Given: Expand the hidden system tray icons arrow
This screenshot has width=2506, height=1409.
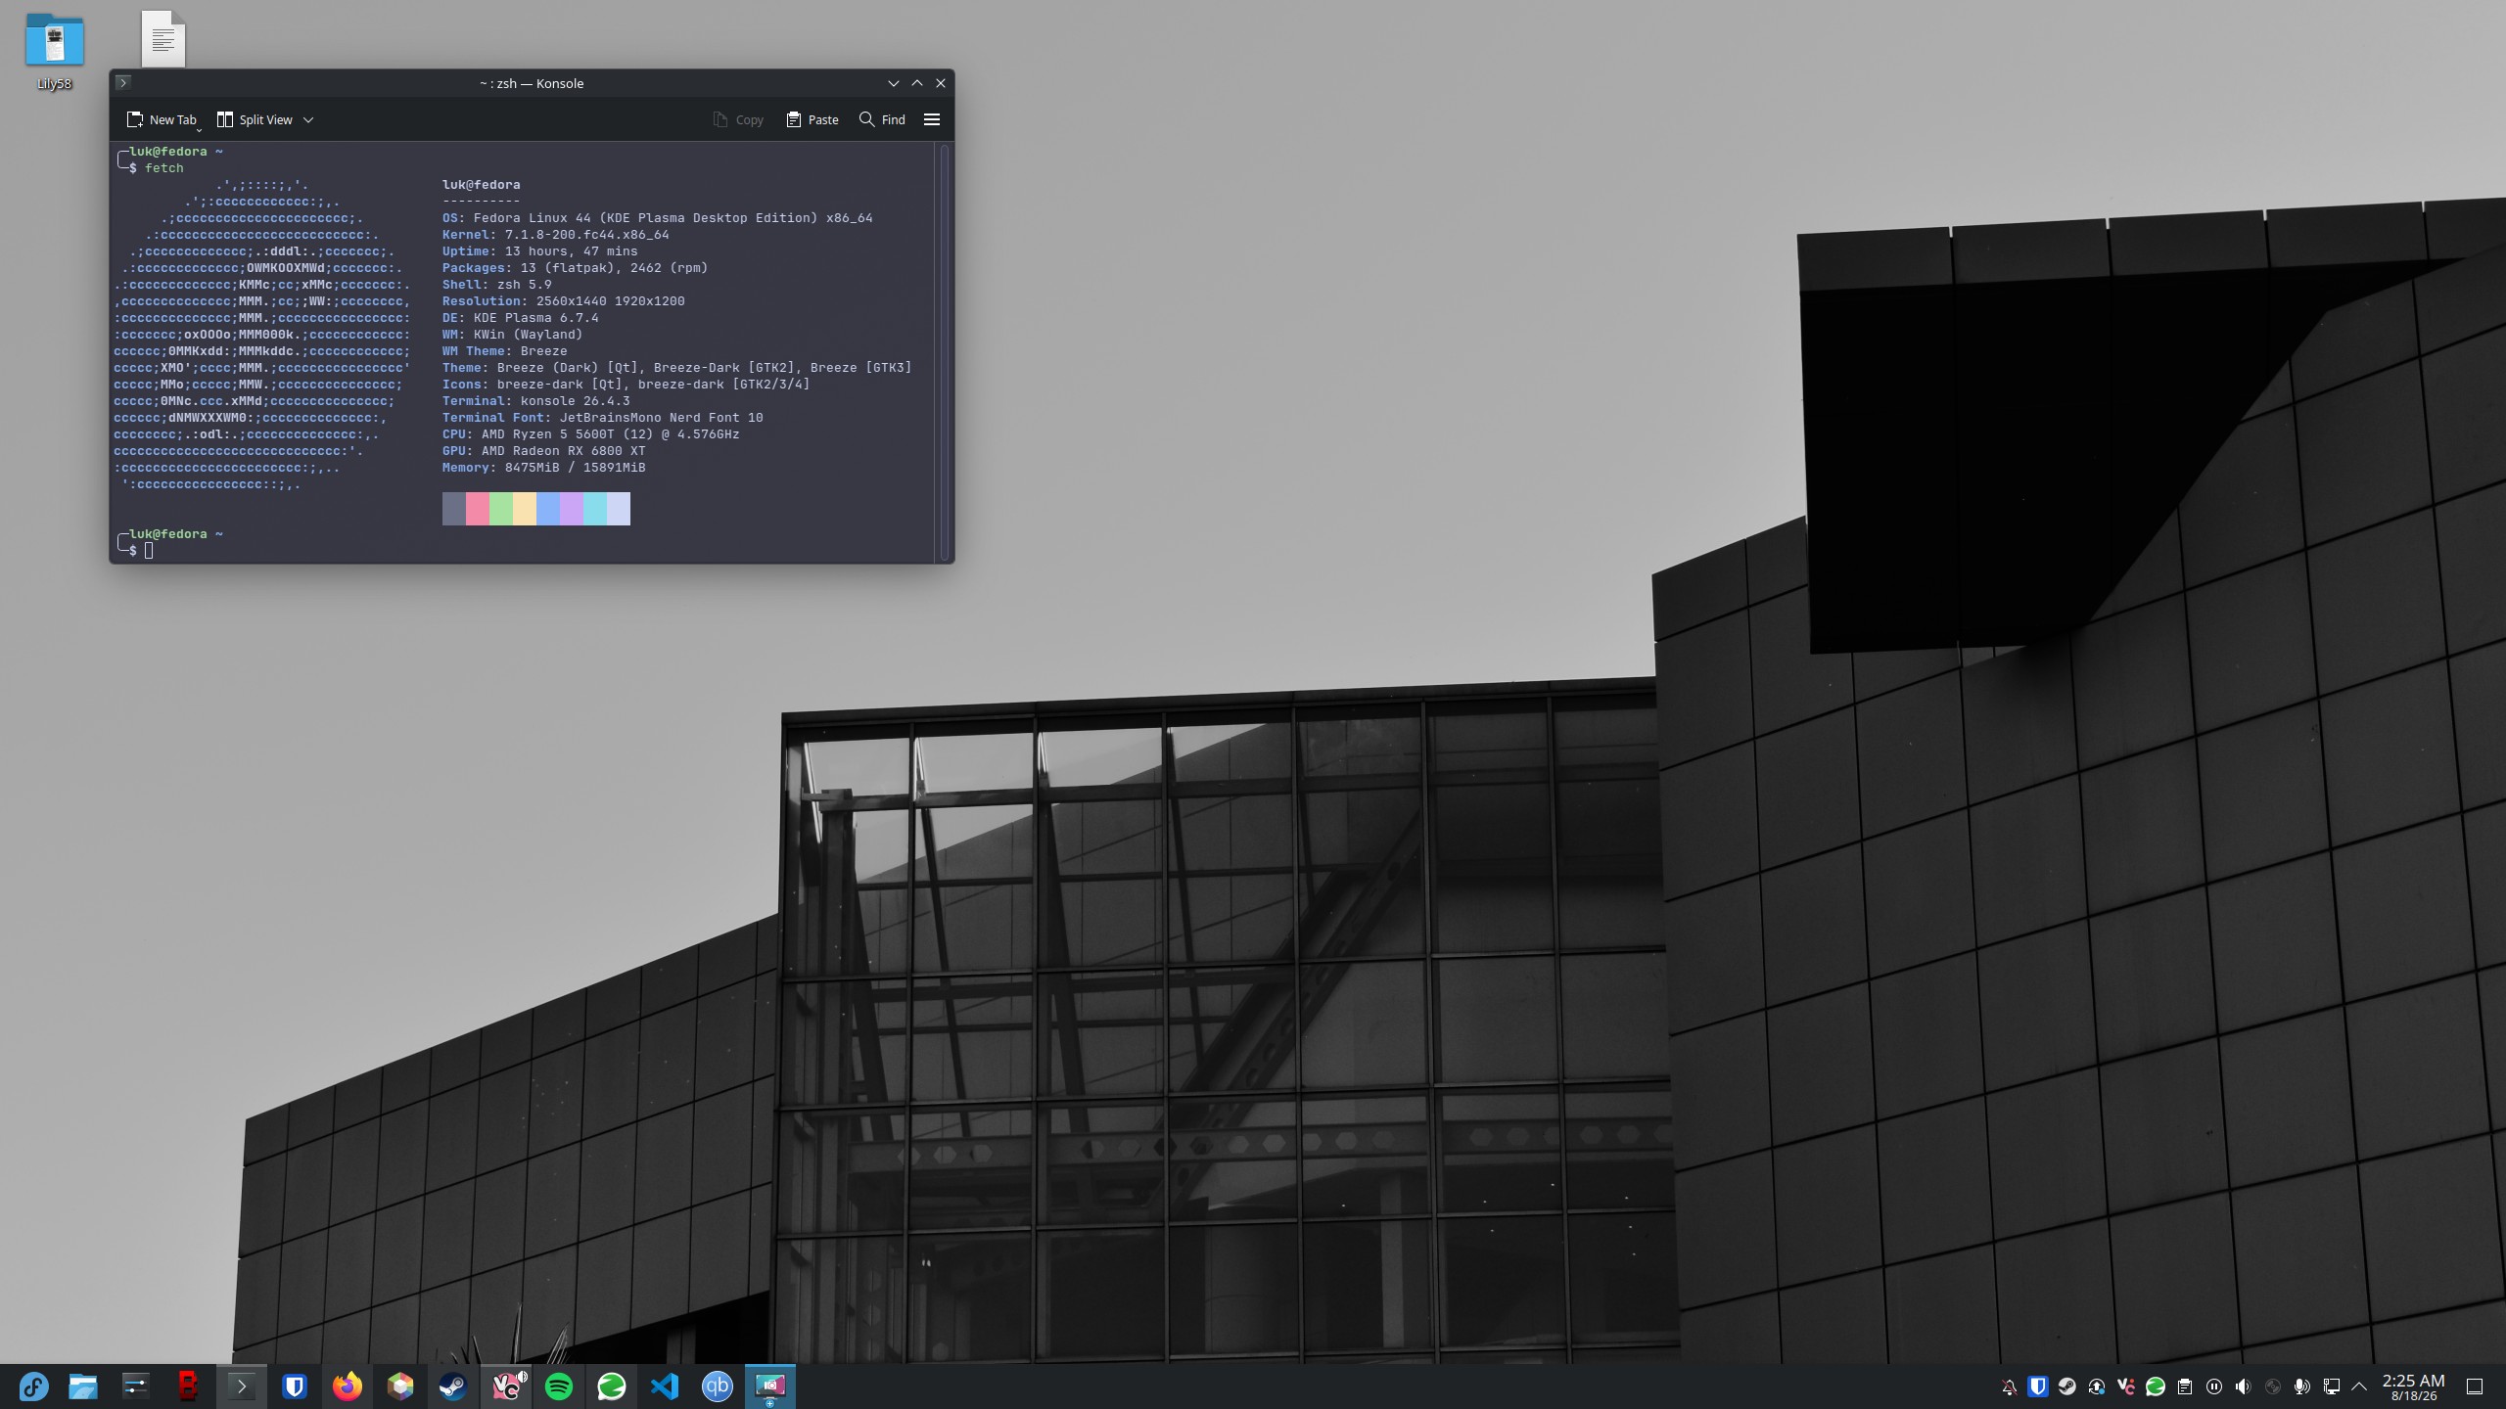Looking at the screenshot, I should [x=2359, y=1386].
